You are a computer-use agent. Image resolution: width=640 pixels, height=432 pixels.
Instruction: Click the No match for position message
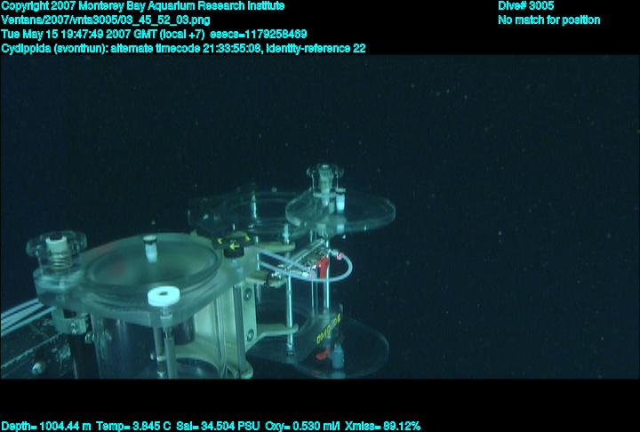(x=548, y=20)
